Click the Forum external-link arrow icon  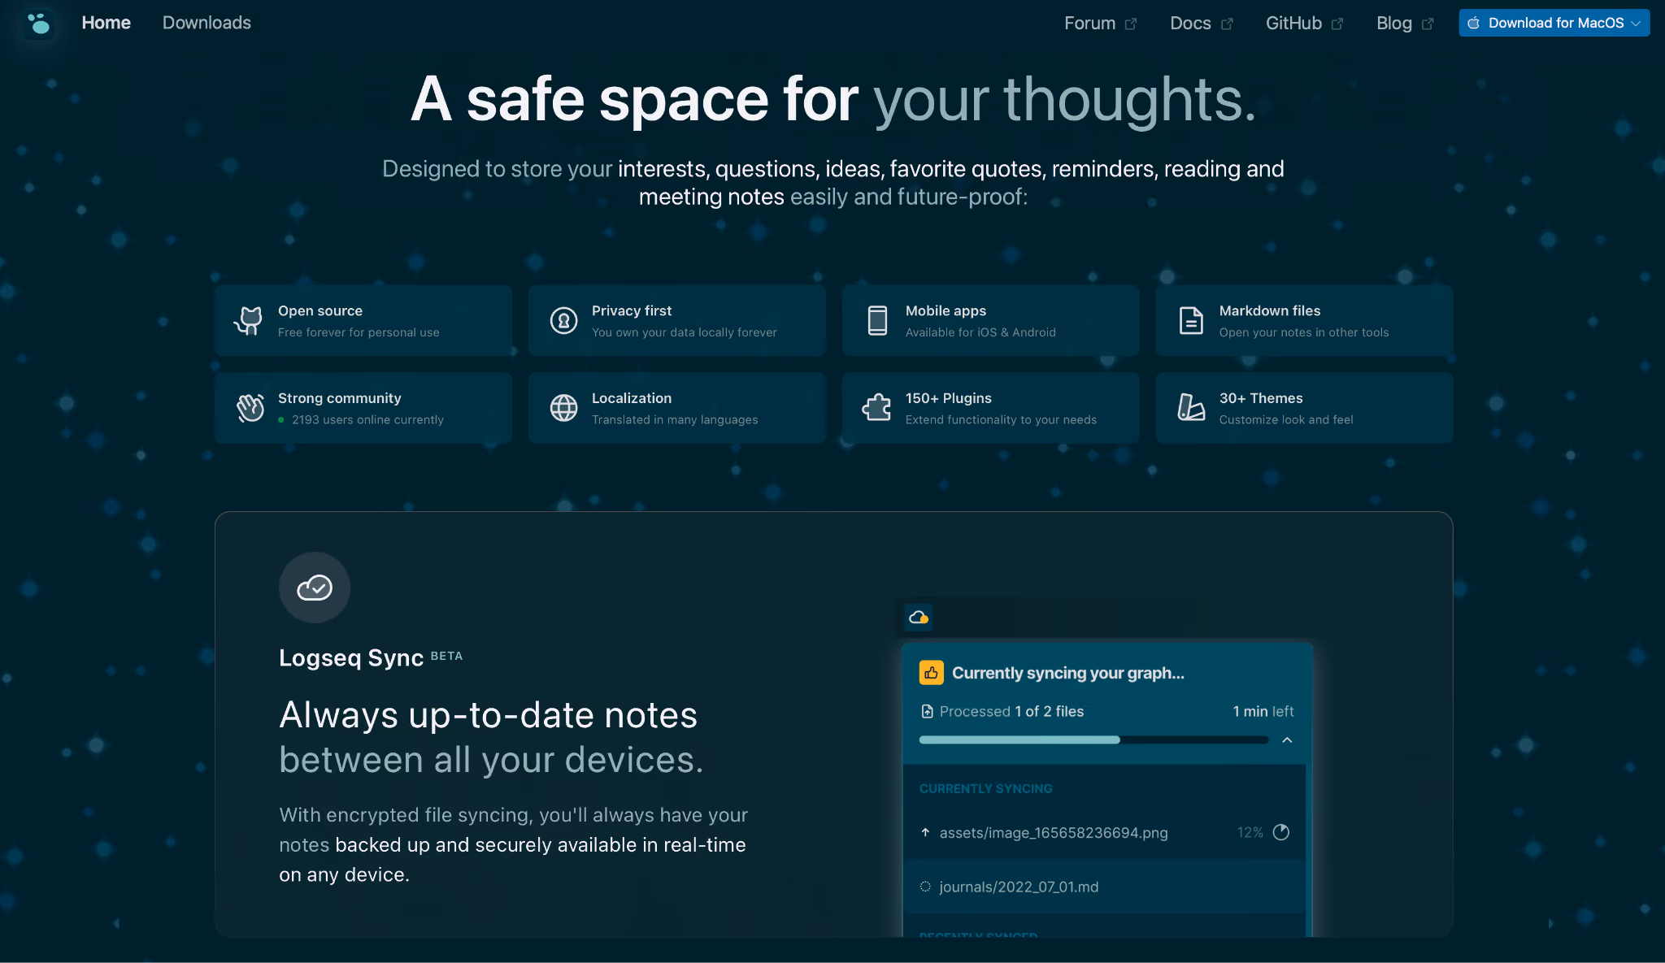[1131, 24]
